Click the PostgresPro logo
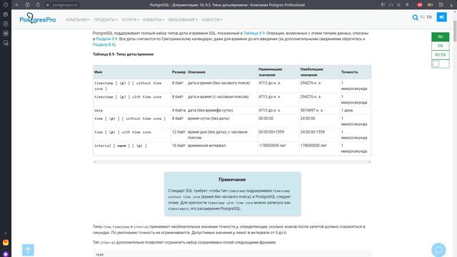The height and width of the screenshot is (257, 457). (38, 19)
